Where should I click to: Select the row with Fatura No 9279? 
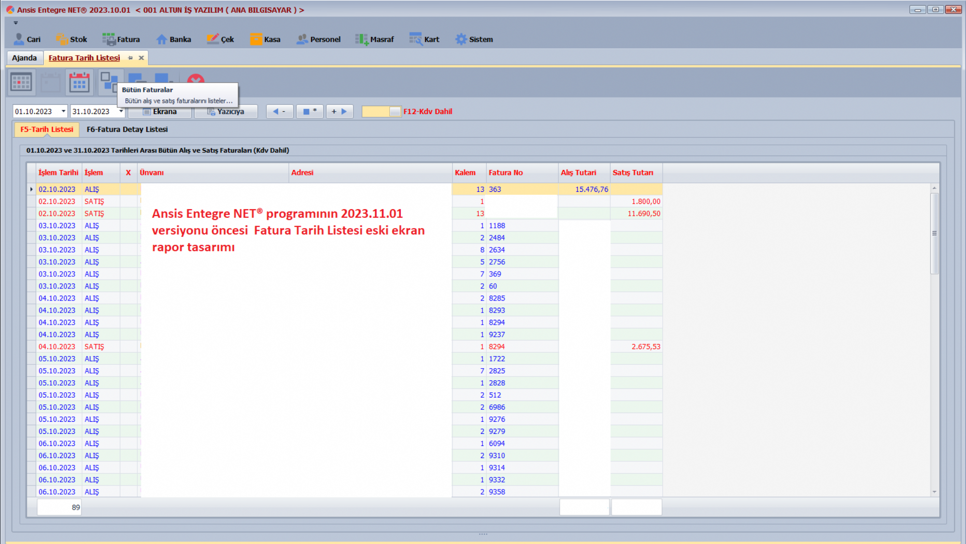(344, 431)
